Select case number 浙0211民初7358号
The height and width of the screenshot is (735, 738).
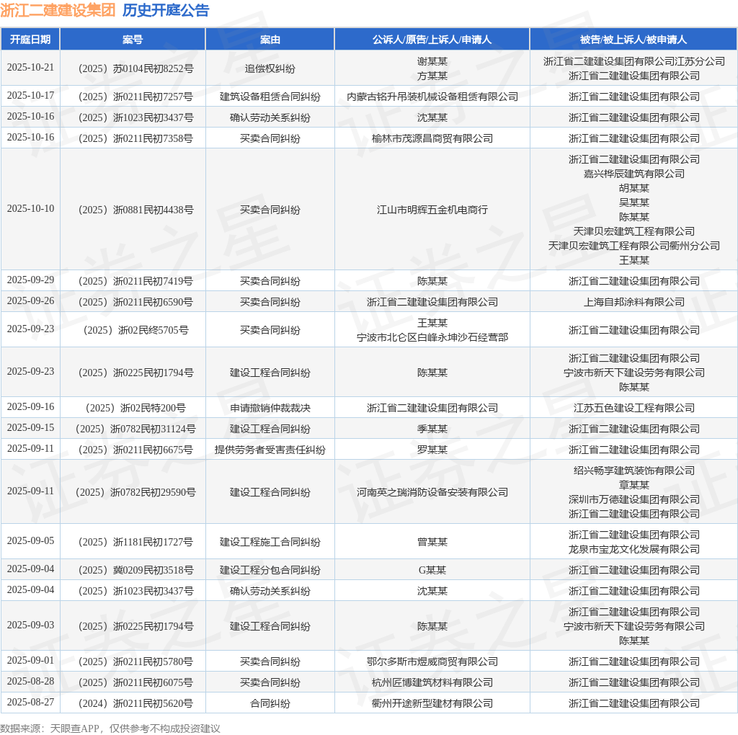(136, 139)
